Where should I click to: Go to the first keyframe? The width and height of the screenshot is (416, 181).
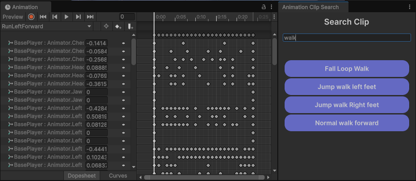pos(43,17)
